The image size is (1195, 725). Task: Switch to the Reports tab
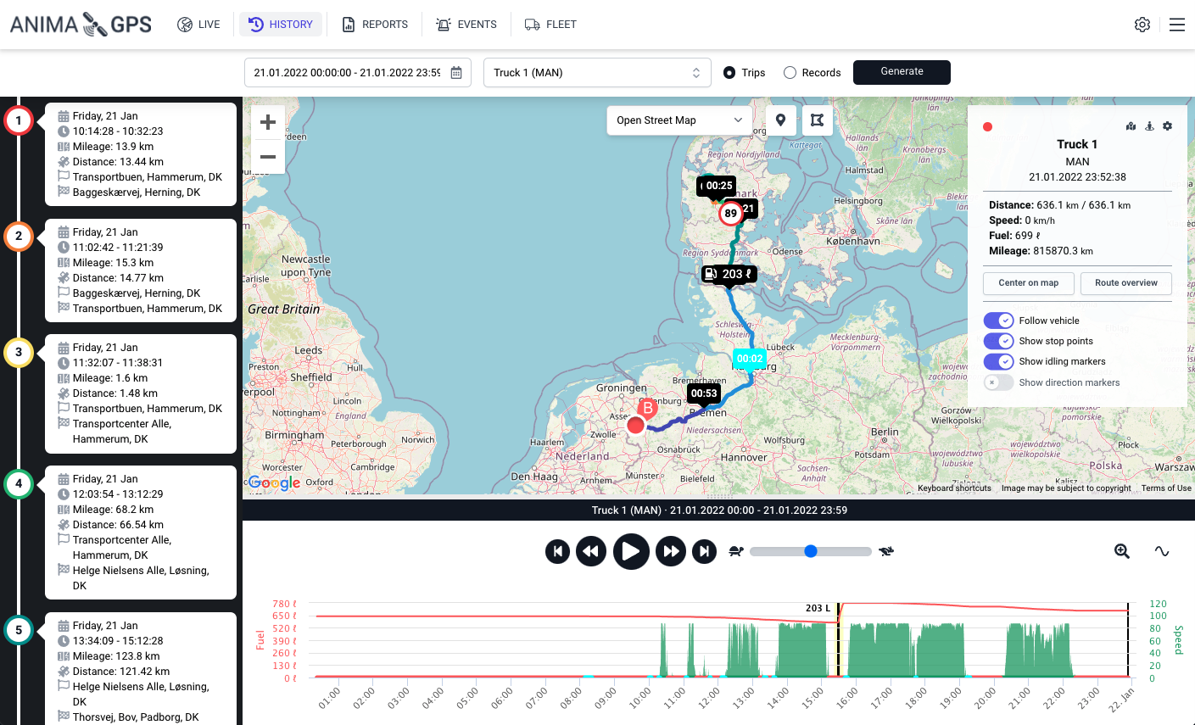click(375, 25)
